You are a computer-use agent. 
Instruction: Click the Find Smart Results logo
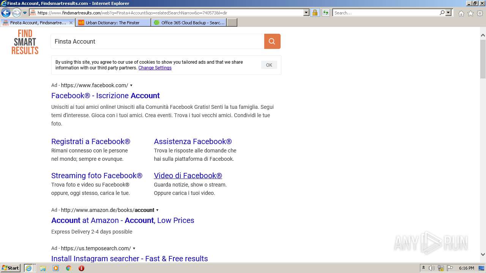(x=25, y=42)
